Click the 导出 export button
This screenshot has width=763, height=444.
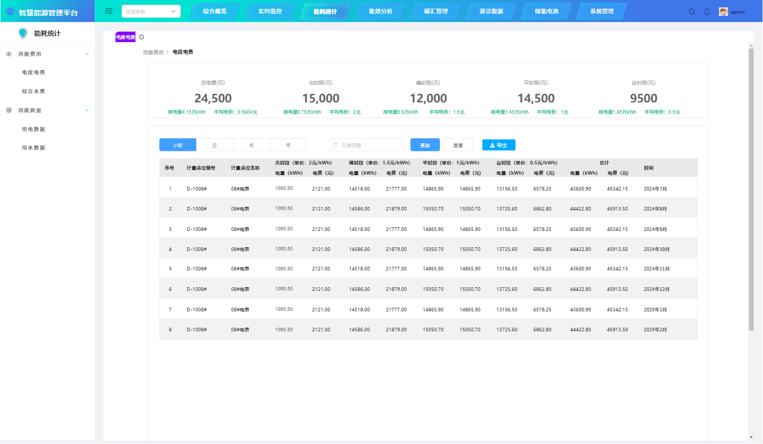[x=498, y=145]
